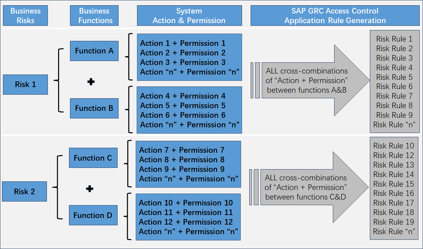The width and height of the screenshot is (423, 249).
Task: Click the Risk 1 box
Action: tap(25, 84)
